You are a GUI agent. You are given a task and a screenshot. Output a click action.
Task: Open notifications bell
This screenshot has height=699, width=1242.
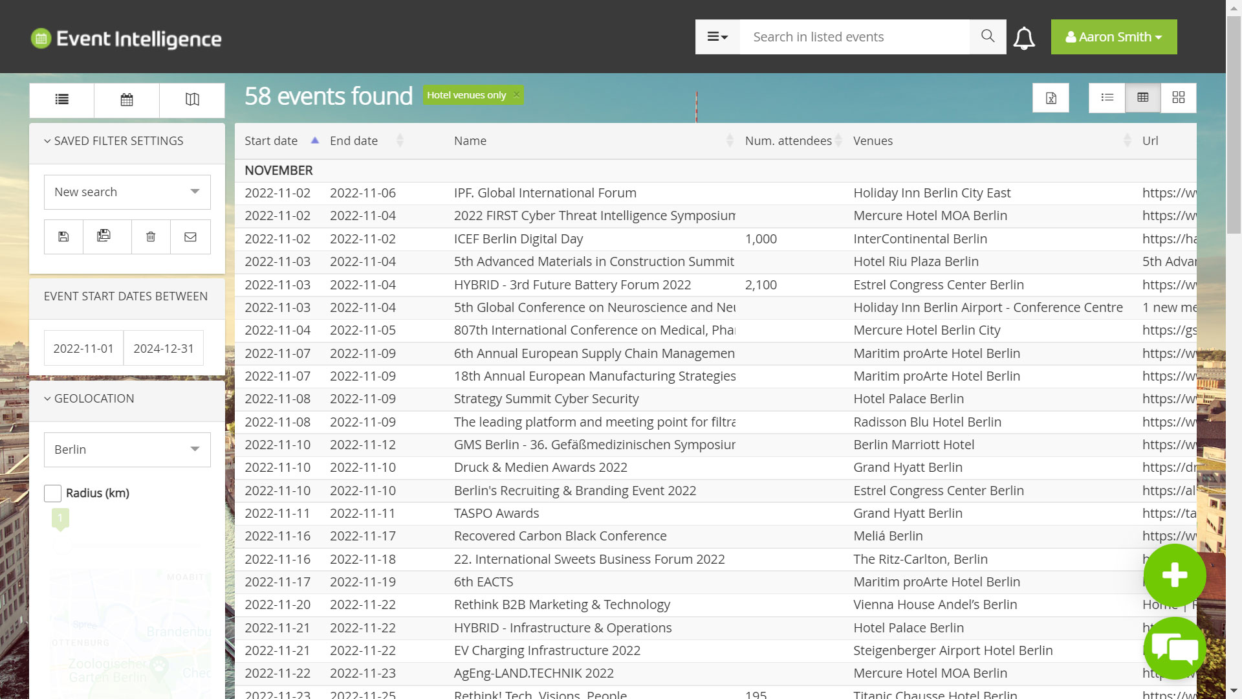pos(1024,38)
